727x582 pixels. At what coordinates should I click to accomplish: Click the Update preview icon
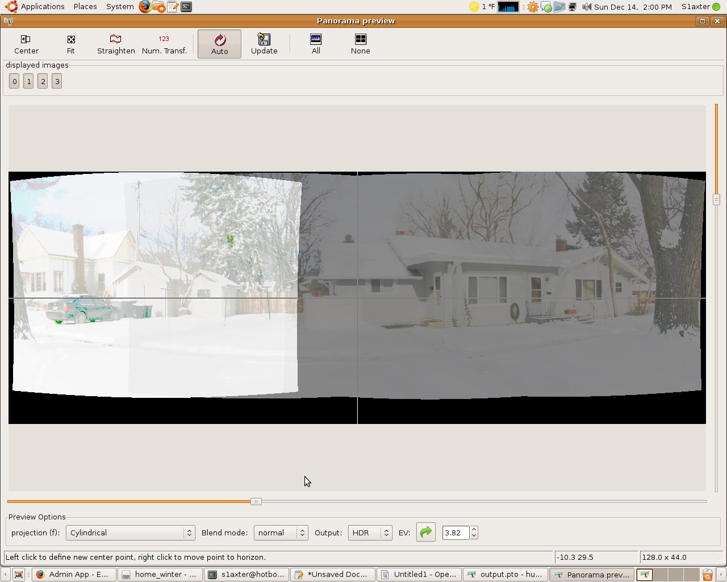tap(264, 40)
